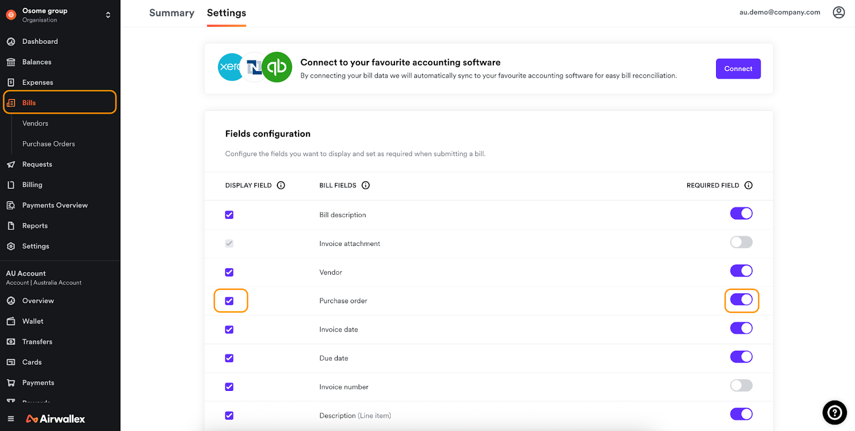Click the Balances bank icon
Image resolution: width=855 pixels, height=431 pixels.
point(11,62)
